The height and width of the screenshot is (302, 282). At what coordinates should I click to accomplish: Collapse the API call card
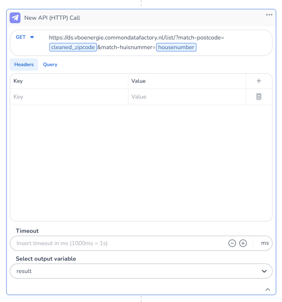tap(268, 289)
